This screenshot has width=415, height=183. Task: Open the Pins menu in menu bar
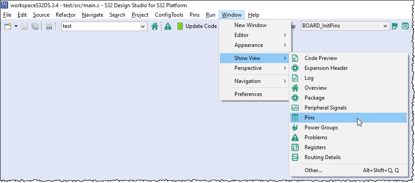click(x=195, y=15)
